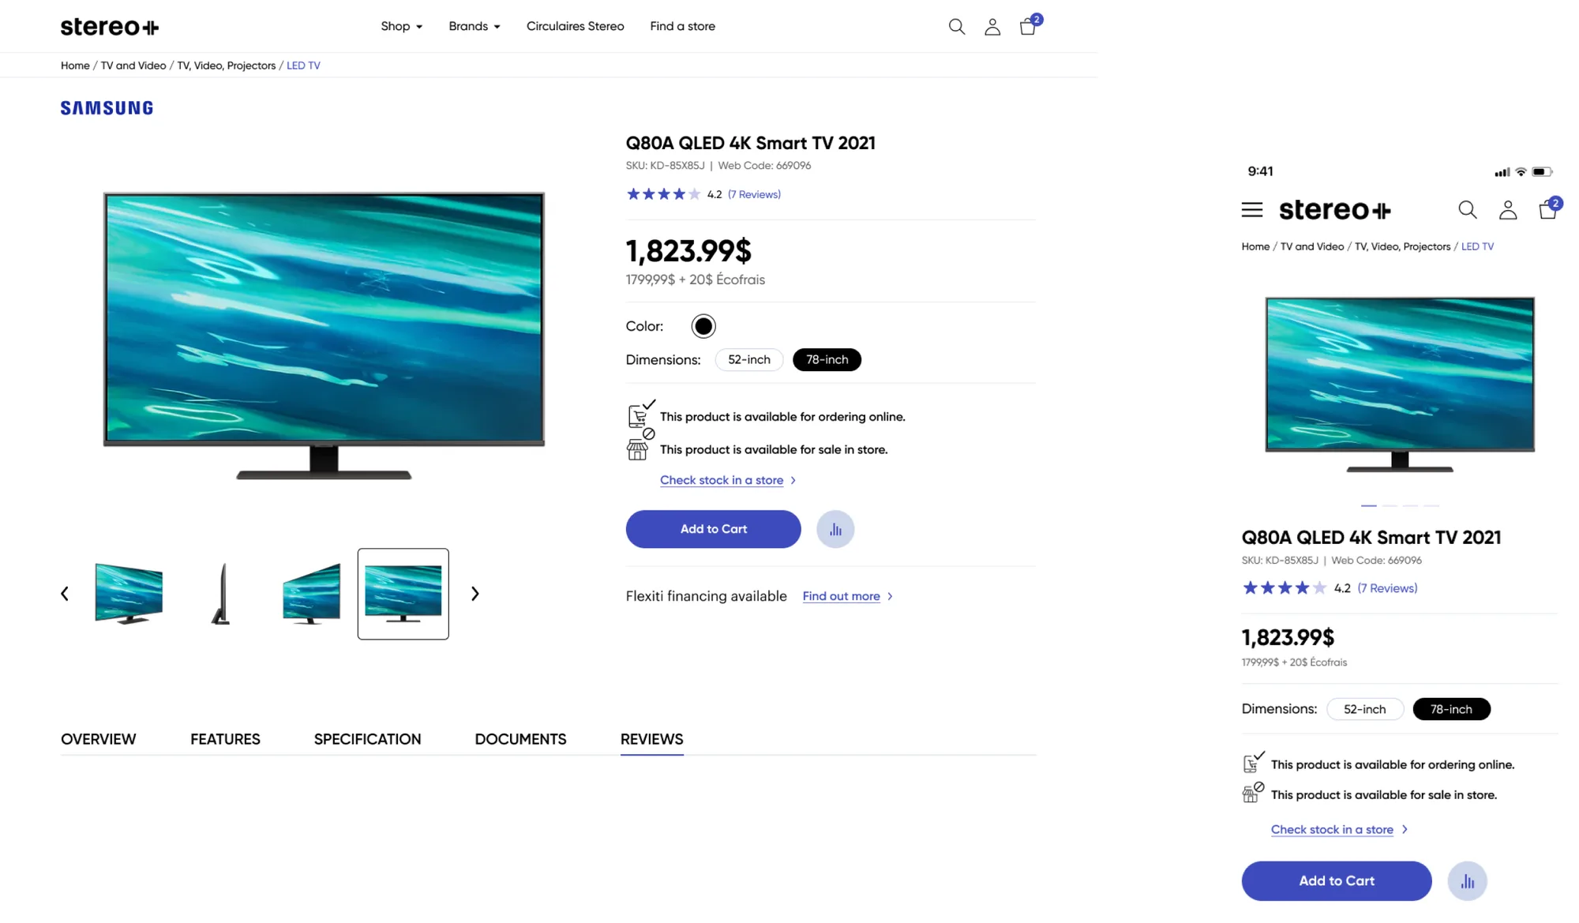1579x923 pixels.
Task: Switch to the FEATURES tab
Action: coord(225,739)
